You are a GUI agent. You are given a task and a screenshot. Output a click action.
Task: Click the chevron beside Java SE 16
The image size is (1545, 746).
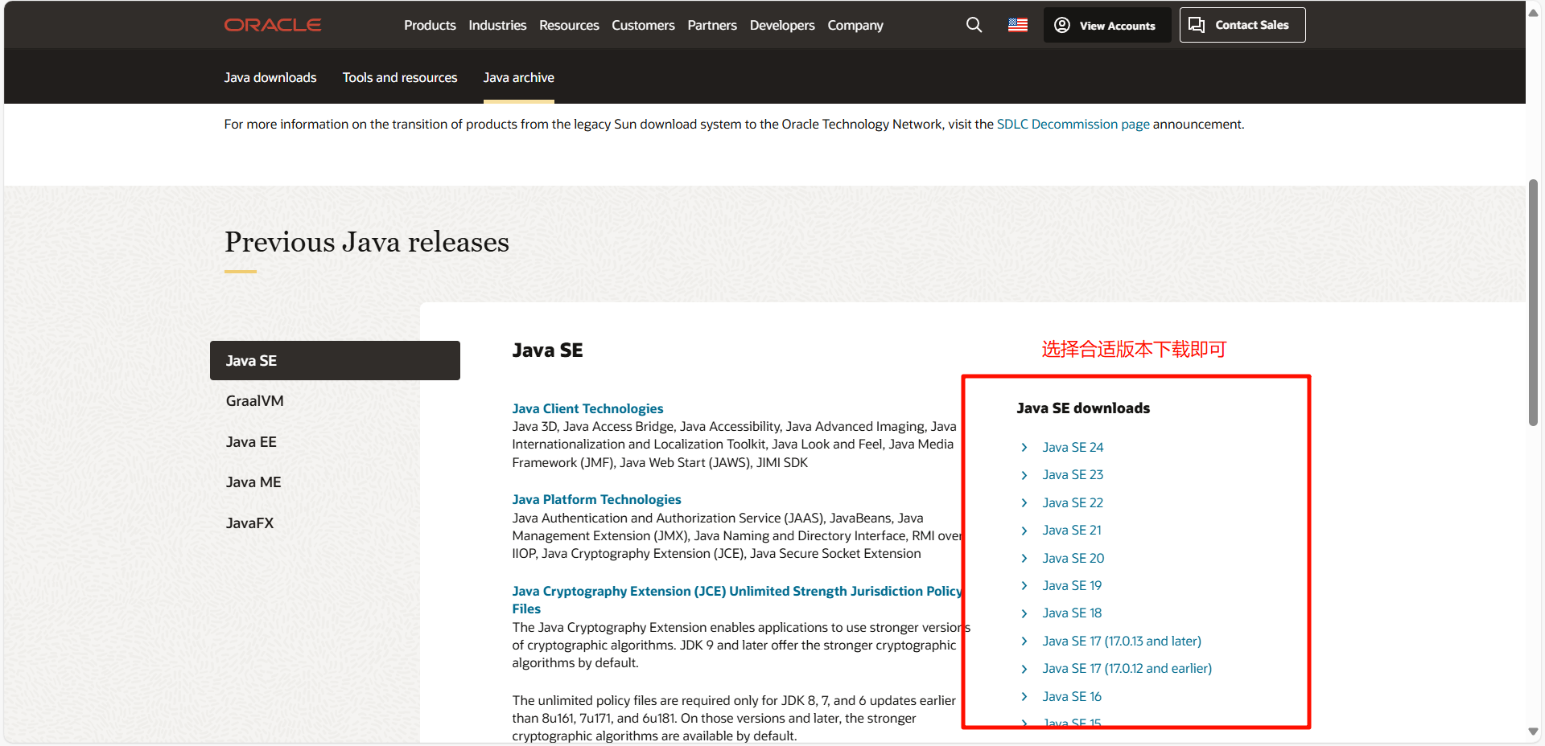tap(1024, 696)
